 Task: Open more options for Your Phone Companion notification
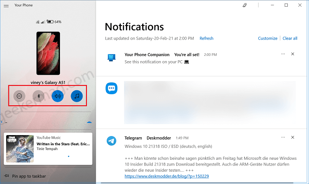[x=283, y=54]
